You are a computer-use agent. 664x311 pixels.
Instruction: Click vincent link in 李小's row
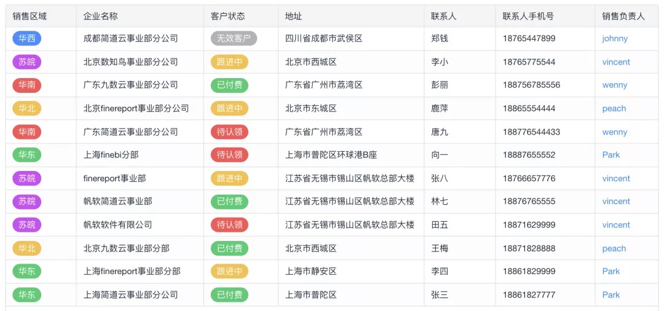616,62
